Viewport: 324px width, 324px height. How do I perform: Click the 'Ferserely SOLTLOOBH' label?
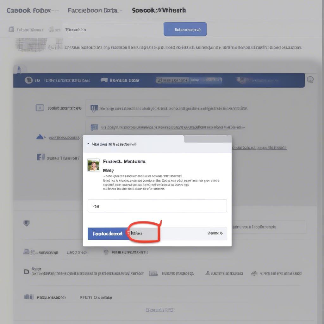pyautogui.click(x=129, y=252)
